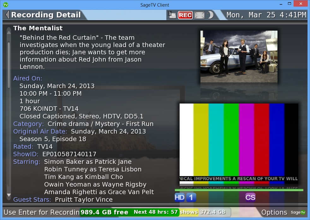310x220 pixels.
Task: Click the crescent moon sleep icon
Action: tap(211, 15)
